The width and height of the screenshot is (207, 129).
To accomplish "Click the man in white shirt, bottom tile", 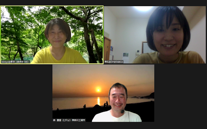I will click(117, 103).
